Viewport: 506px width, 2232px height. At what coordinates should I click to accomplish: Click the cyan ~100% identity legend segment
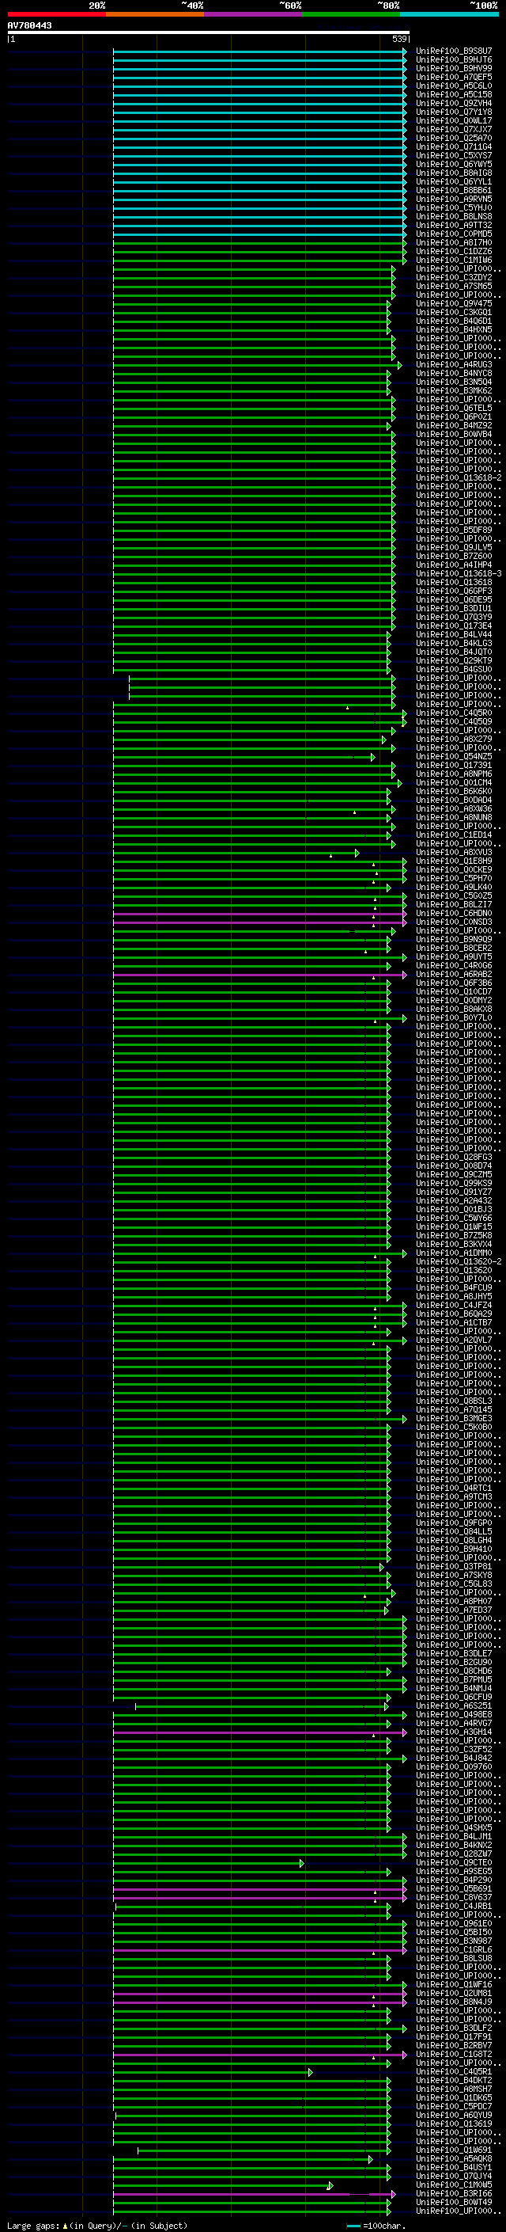449,14
